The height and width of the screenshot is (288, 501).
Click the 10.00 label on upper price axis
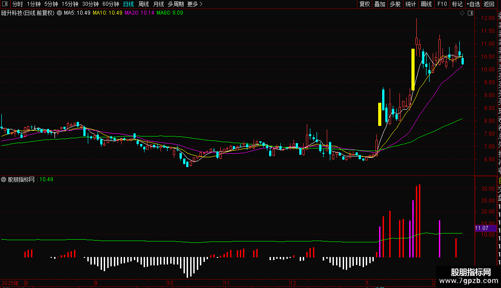488,70
